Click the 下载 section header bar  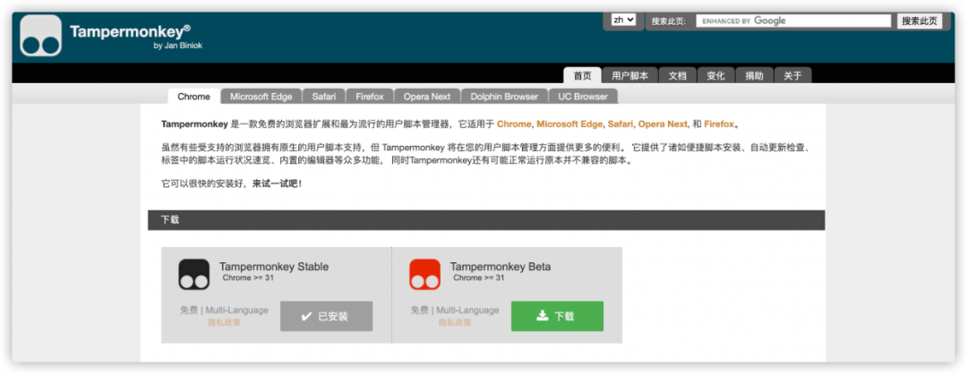486,219
